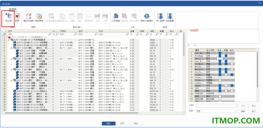The image size is (263, 128).
Task: Click the 更新 refresh icon
Action: [17, 16]
